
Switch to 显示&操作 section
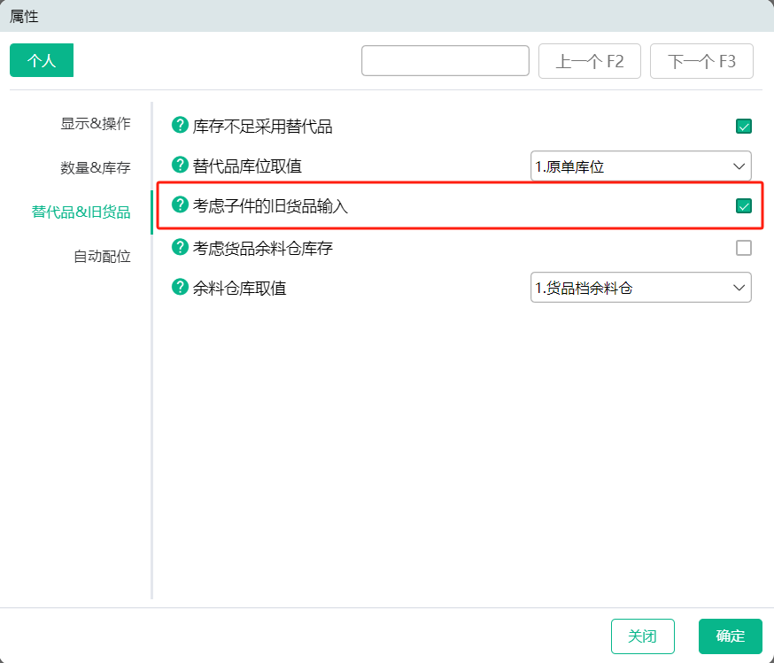pyautogui.click(x=96, y=123)
